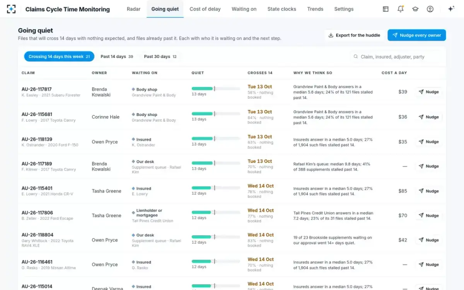Go to Waiting on tab
Screen dimensions: 464x290
[244, 9]
